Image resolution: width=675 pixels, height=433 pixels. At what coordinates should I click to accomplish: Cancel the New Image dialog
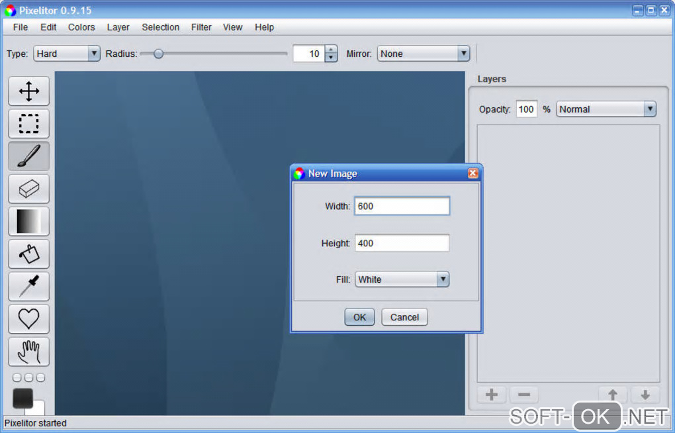point(404,317)
